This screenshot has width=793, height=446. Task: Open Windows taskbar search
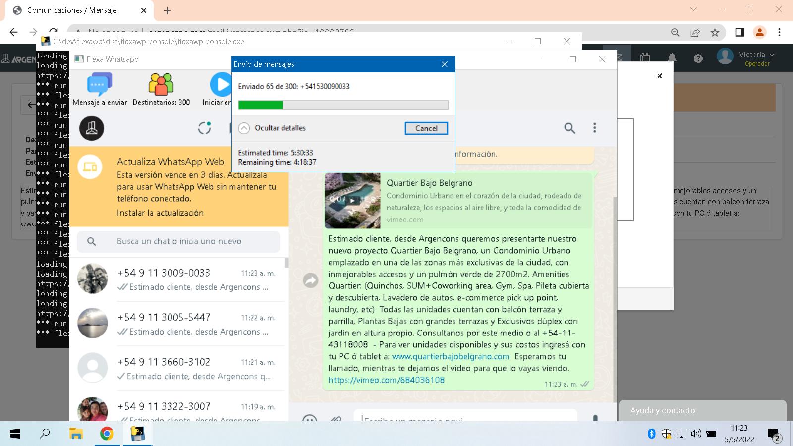[45, 434]
